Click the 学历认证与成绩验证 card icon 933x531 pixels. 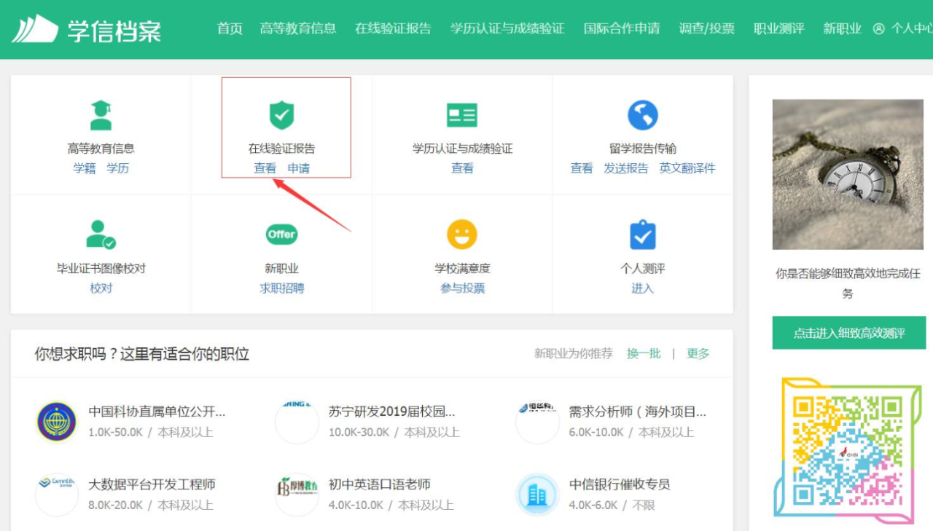coord(462,116)
